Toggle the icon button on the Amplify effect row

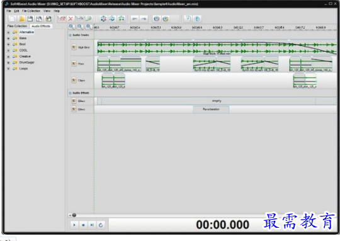pyautogui.click(x=74, y=101)
